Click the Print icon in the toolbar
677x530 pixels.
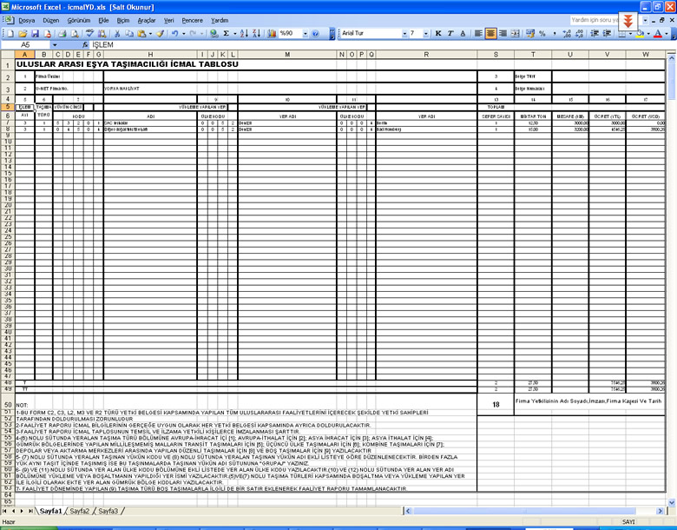point(62,33)
